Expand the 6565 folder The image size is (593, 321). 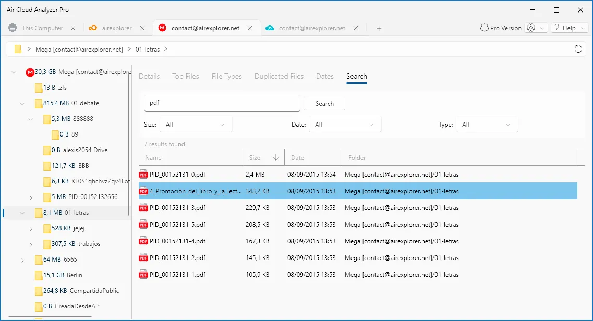[x=22, y=260]
